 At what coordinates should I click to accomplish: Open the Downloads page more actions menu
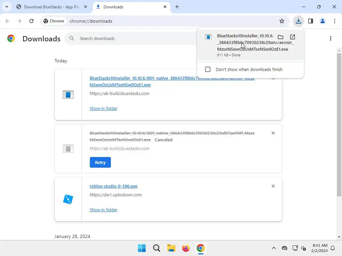pos(331,38)
